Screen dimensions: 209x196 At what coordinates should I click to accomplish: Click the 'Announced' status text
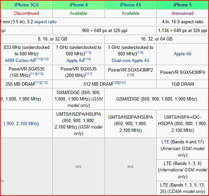coord(183,13)
